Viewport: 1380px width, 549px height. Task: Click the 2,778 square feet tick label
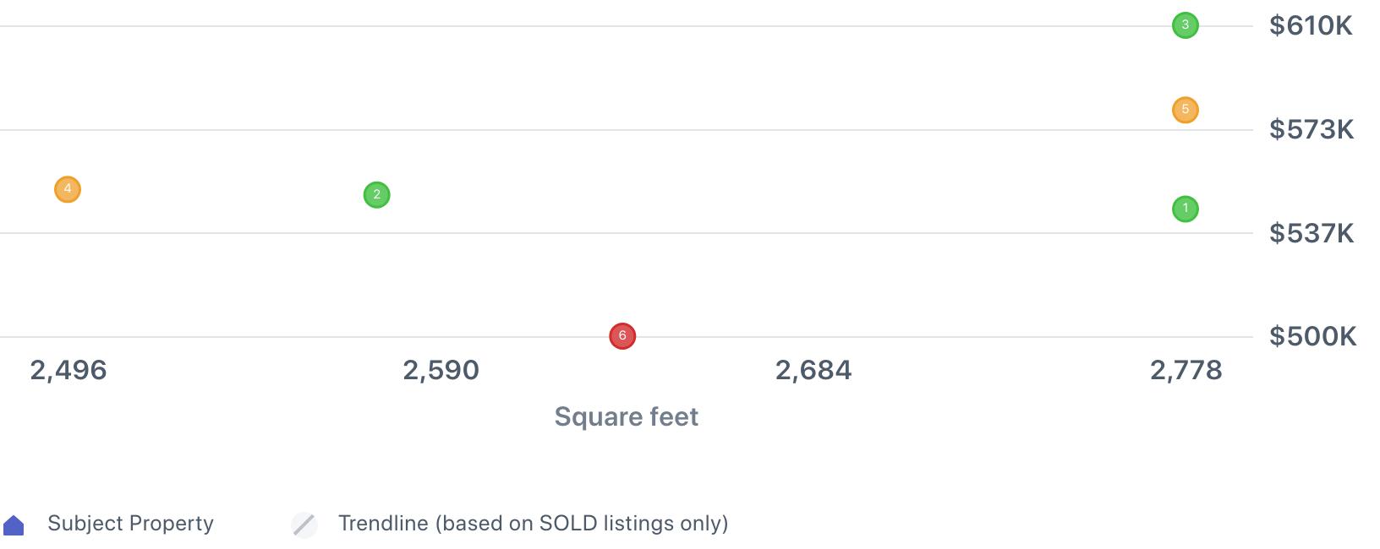(1186, 370)
